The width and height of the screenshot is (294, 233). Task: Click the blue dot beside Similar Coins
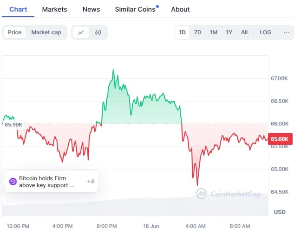[157, 6]
